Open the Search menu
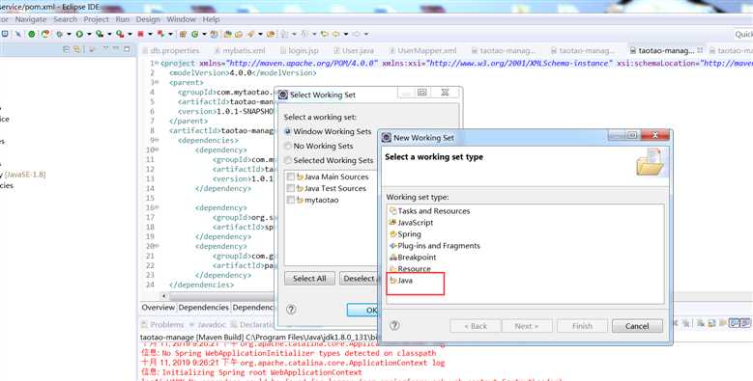 66,19
